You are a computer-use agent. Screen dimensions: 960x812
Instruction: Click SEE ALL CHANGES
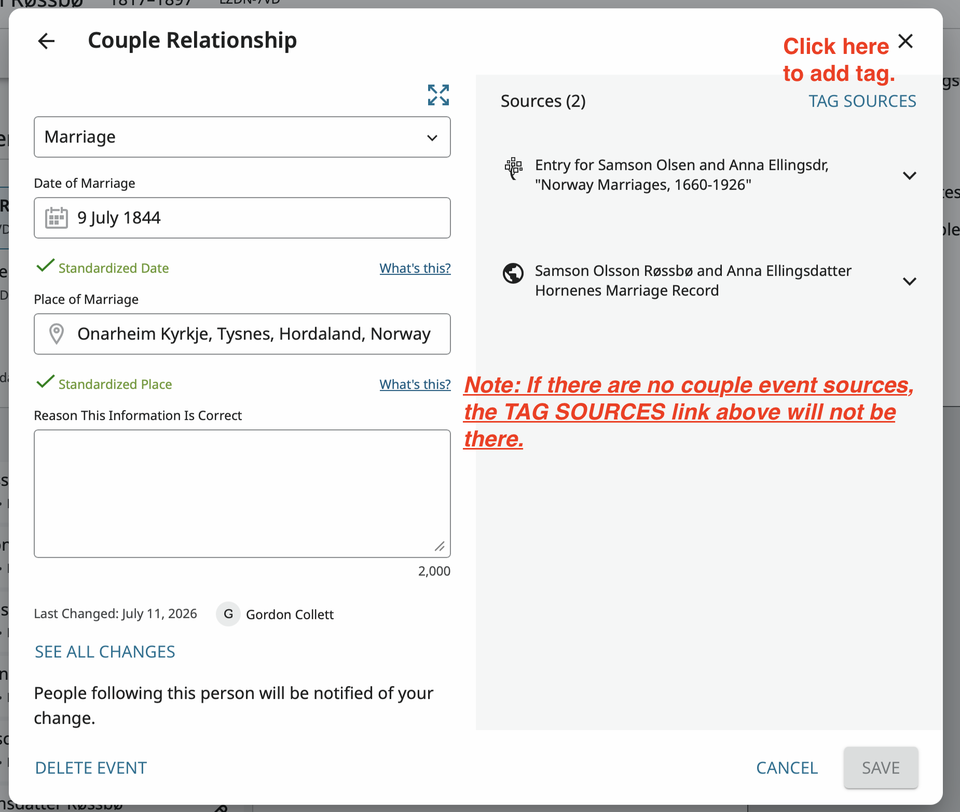click(105, 652)
